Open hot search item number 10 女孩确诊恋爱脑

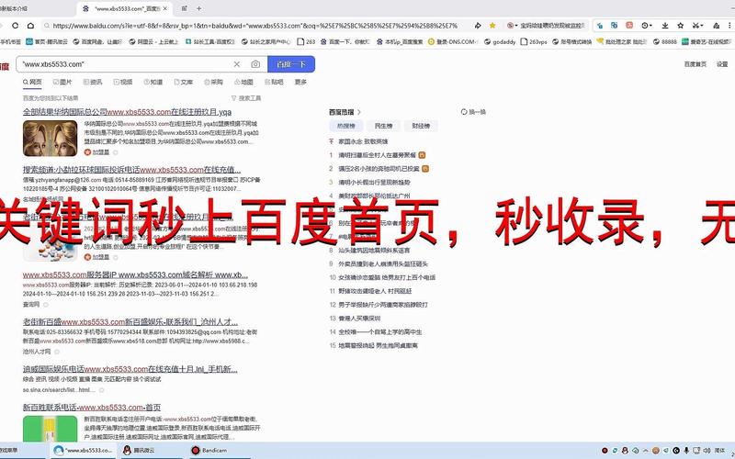pyautogui.click(x=387, y=277)
